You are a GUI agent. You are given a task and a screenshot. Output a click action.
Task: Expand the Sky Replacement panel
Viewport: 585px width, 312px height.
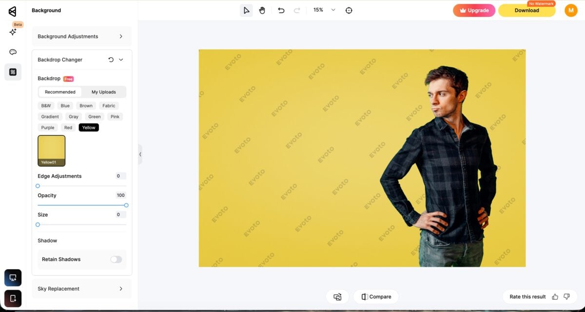(81, 288)
